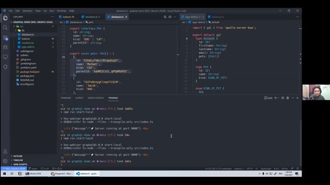
Task: Open tsconfig.json in the file tree
Action: (33, 84)
